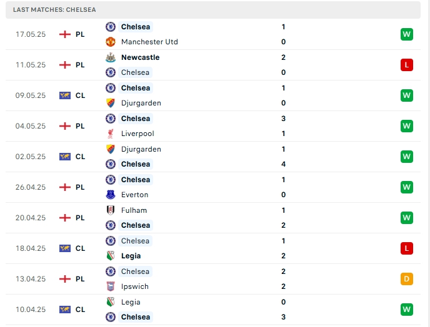Image resolution: width=430 pixels, height=327 pixels.
Task: Click the Liverpool club crest icon
Action: 111,134
